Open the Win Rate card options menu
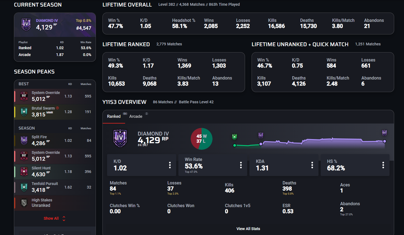404x235 pixels. (241, 165)
